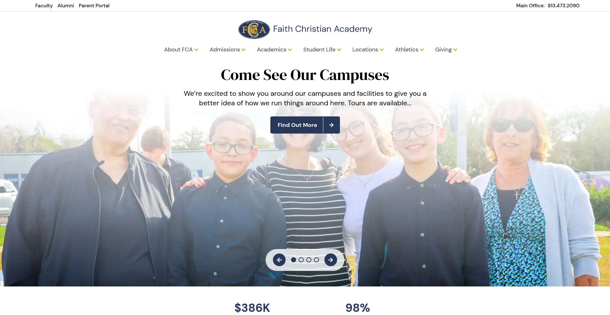Screen dimensions: 610x315
Task: Select the first carousel dot
Action: coord(294,260)
